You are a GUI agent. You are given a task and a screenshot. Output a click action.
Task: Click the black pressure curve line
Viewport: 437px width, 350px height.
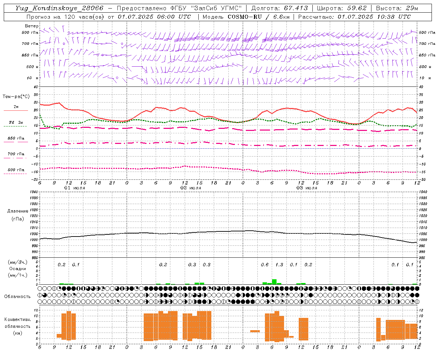[228, 232]
